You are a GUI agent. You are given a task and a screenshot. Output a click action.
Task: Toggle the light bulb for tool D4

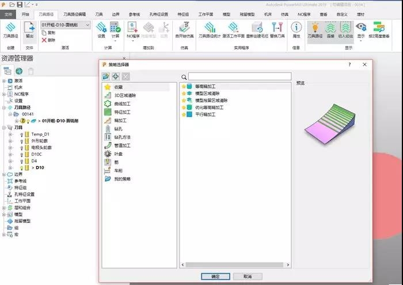22,161
